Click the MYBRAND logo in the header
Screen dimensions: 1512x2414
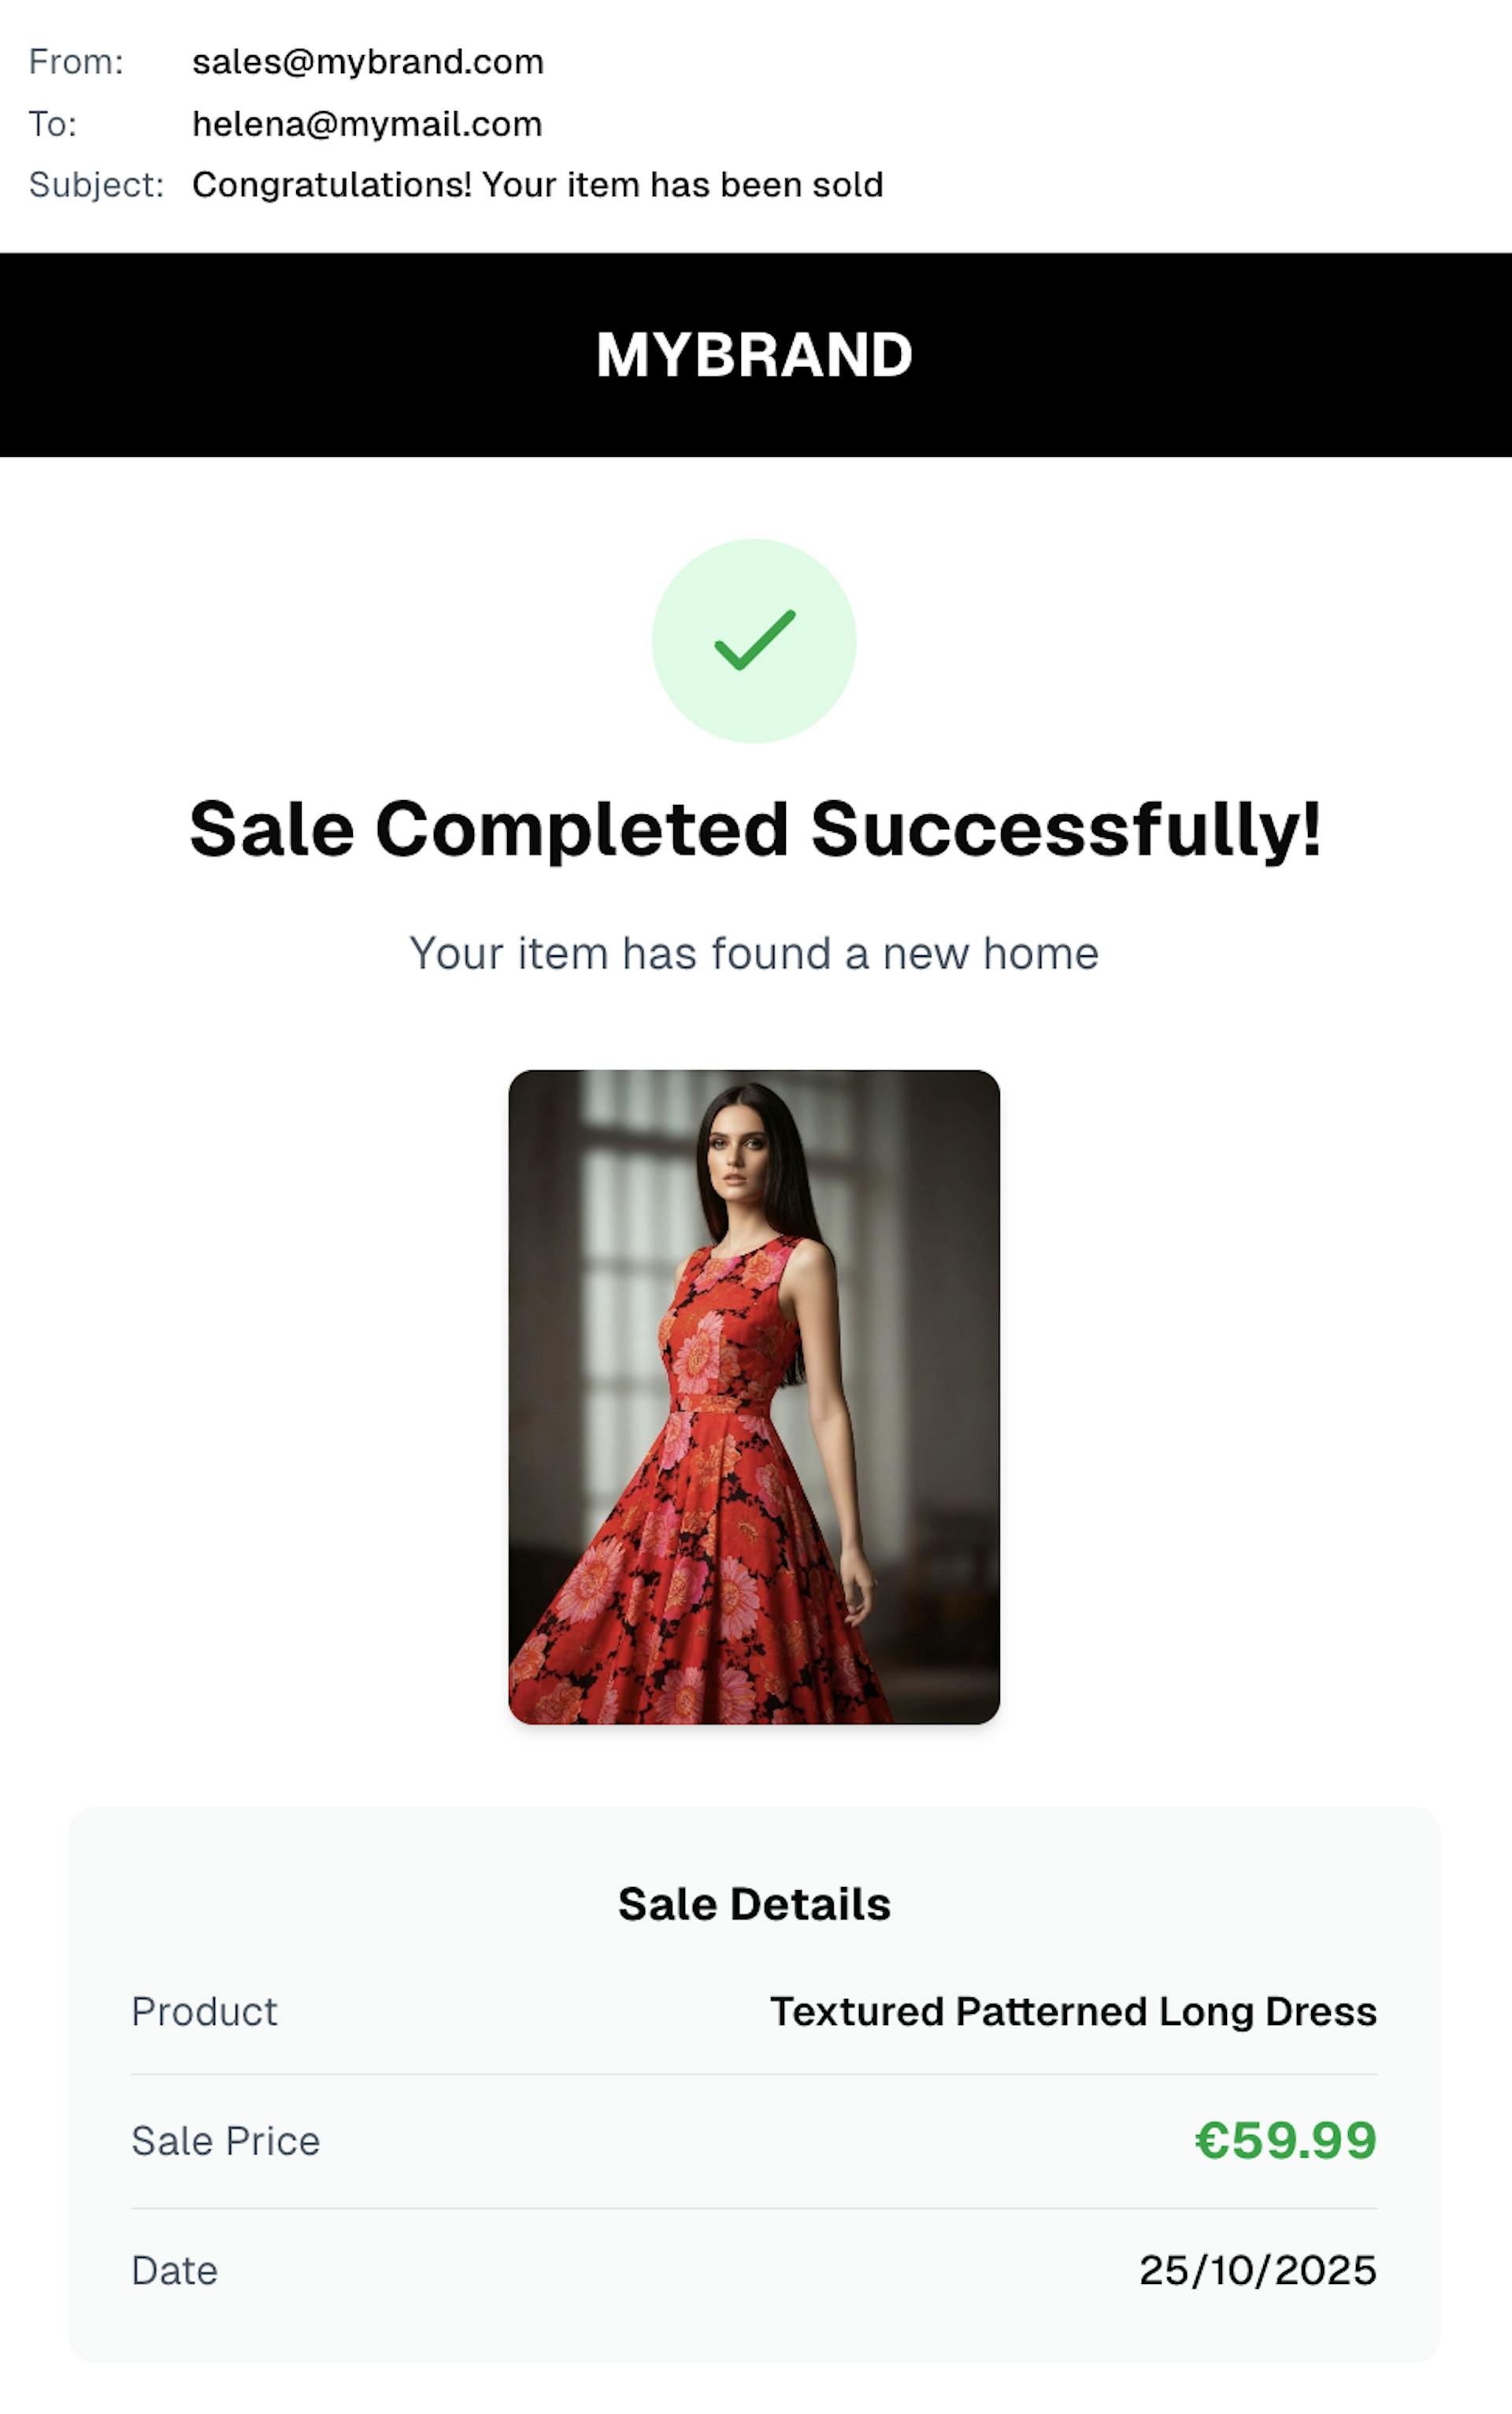tap(754, 355)
